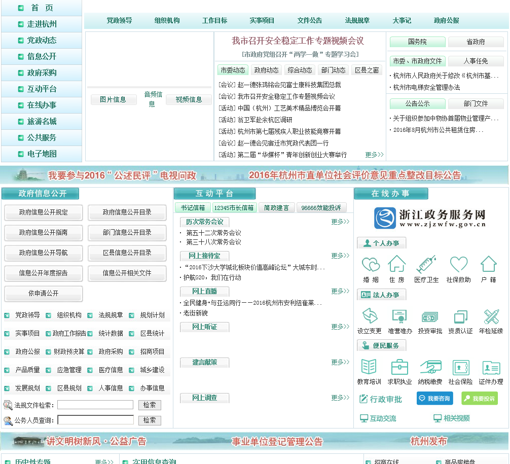The height and width of the screenshot is (464, 510).
Task: Open the 设立变更 icon
Action: 370,316
